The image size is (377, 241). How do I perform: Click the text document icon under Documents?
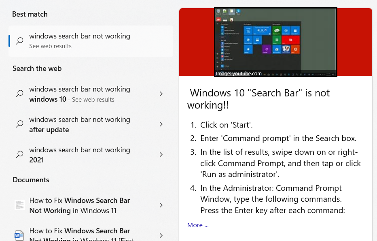pos(19,205)
